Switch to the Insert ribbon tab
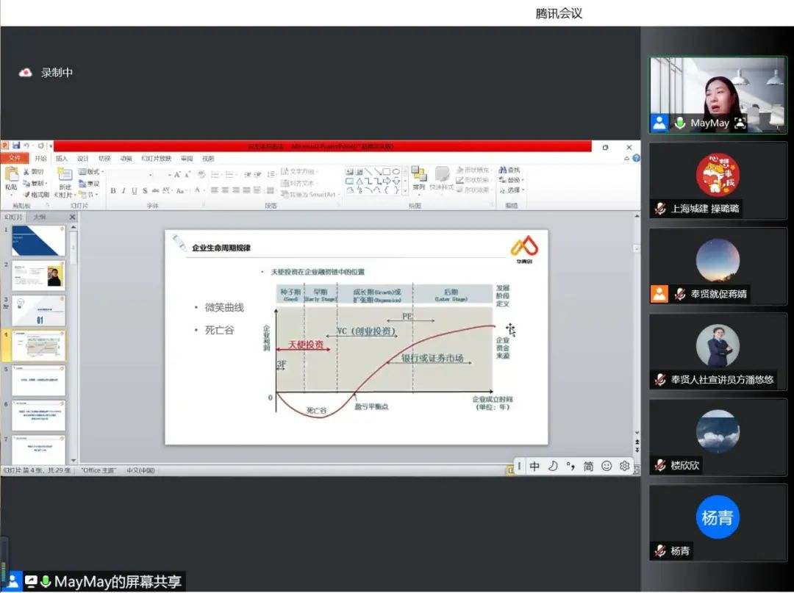 62,159
